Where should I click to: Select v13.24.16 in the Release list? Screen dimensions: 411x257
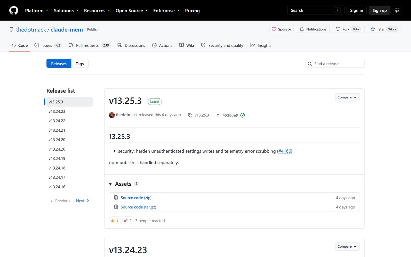[x=70, y=187]
